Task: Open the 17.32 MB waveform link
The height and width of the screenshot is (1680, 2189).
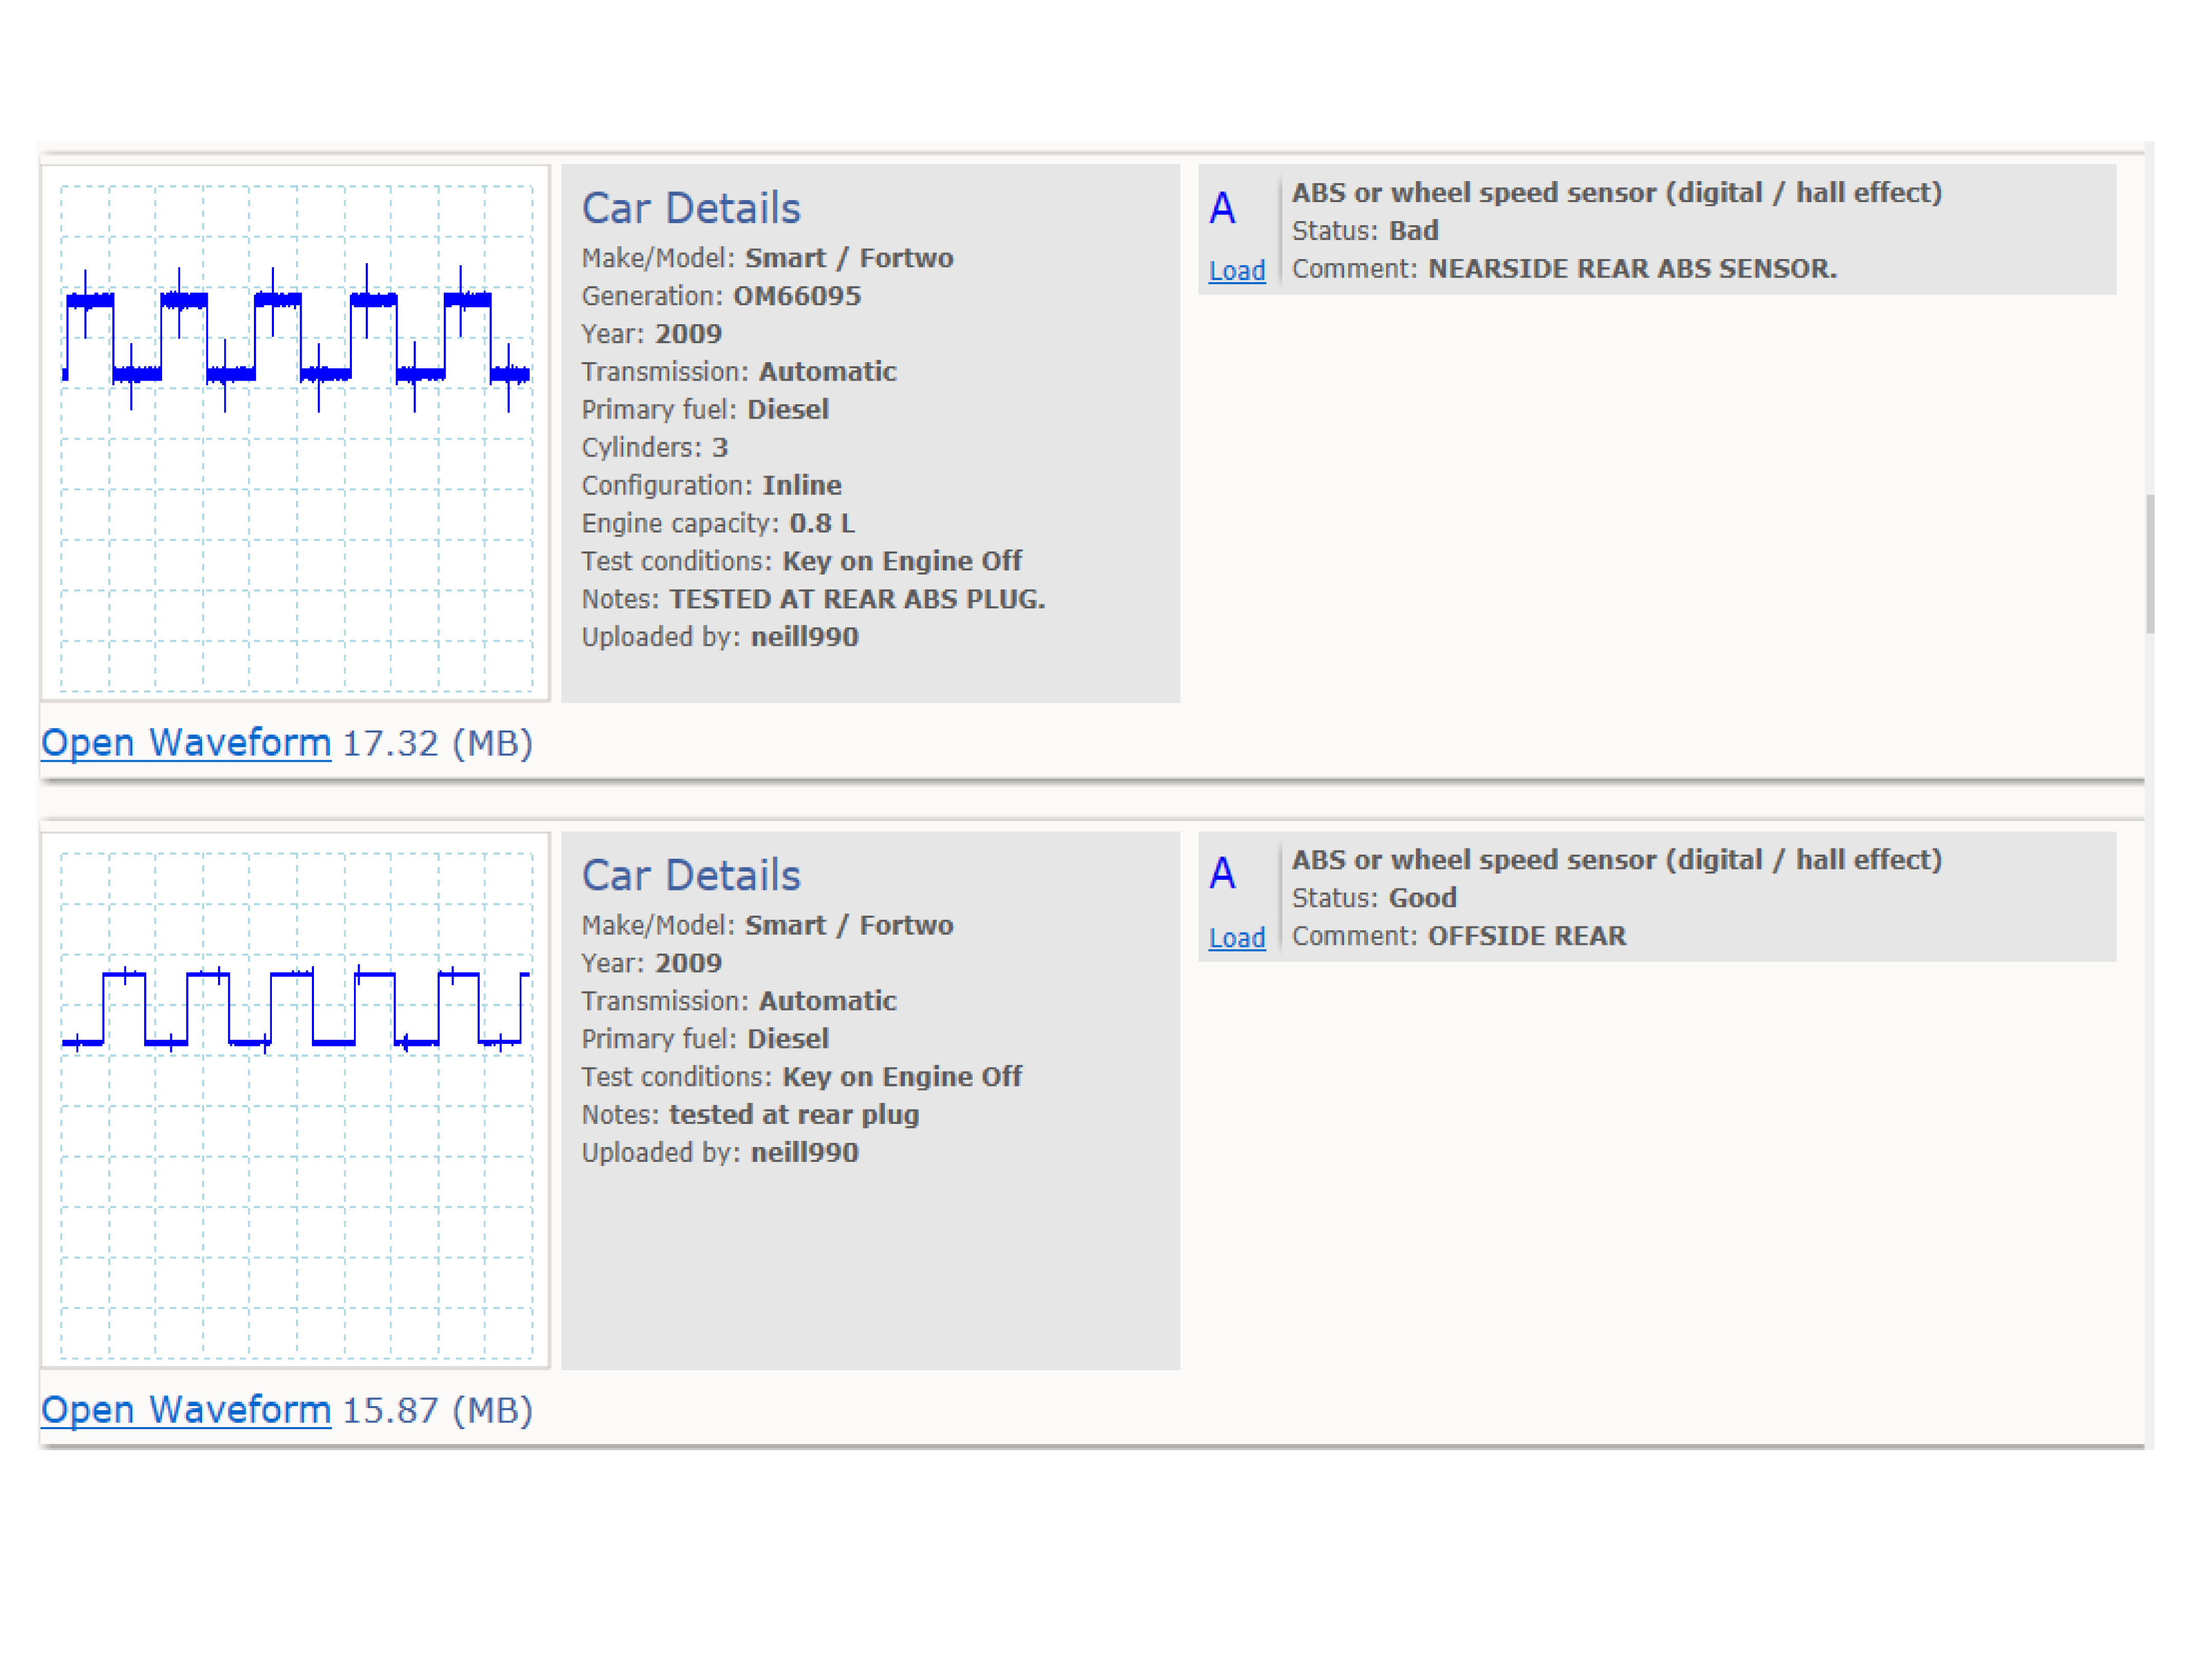Action: (185, 743)
